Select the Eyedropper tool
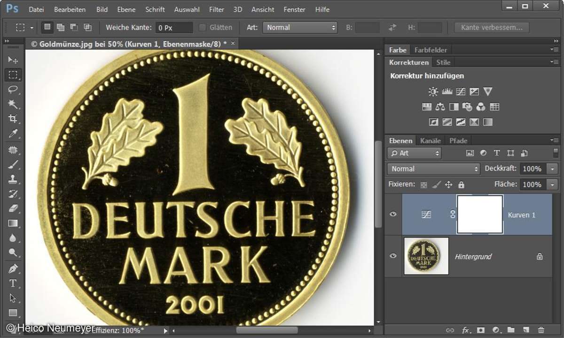Image resolution: width=564 pixels, height=338 pixels. 13,134
